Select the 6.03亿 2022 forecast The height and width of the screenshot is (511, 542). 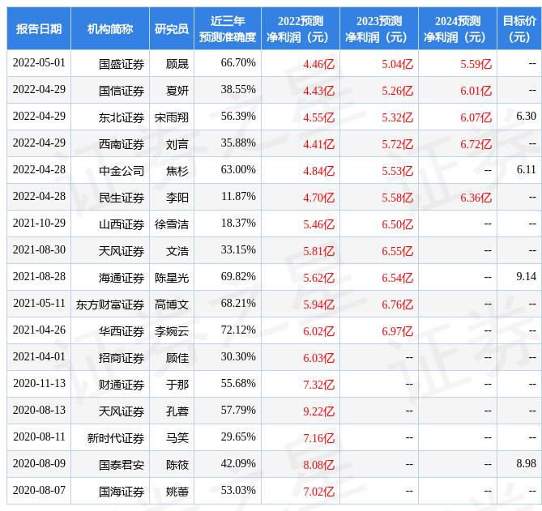click(x=318, y=358)
